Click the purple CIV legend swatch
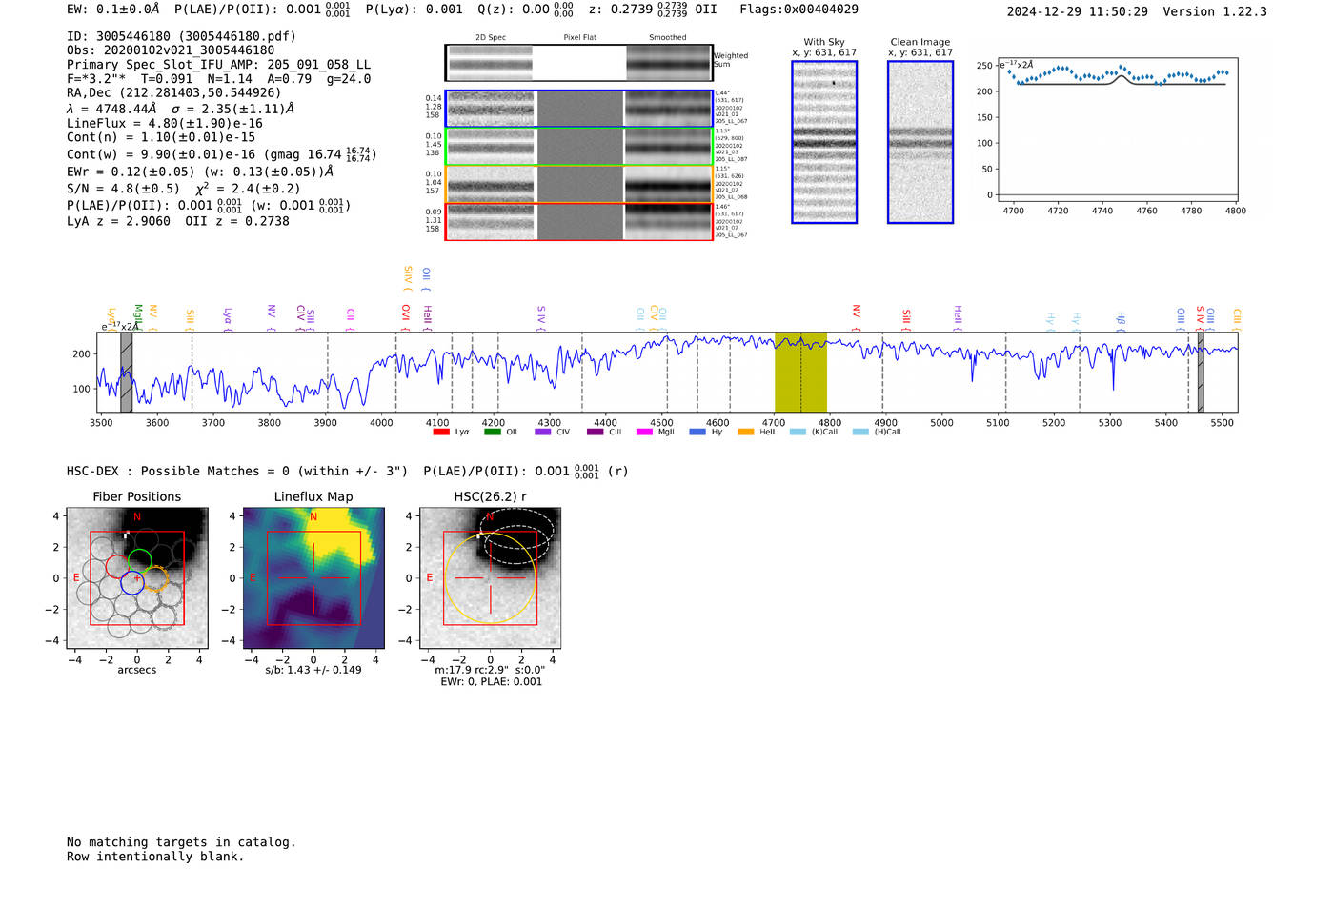Screen dimensions: 1334x908 coord(543,432)
